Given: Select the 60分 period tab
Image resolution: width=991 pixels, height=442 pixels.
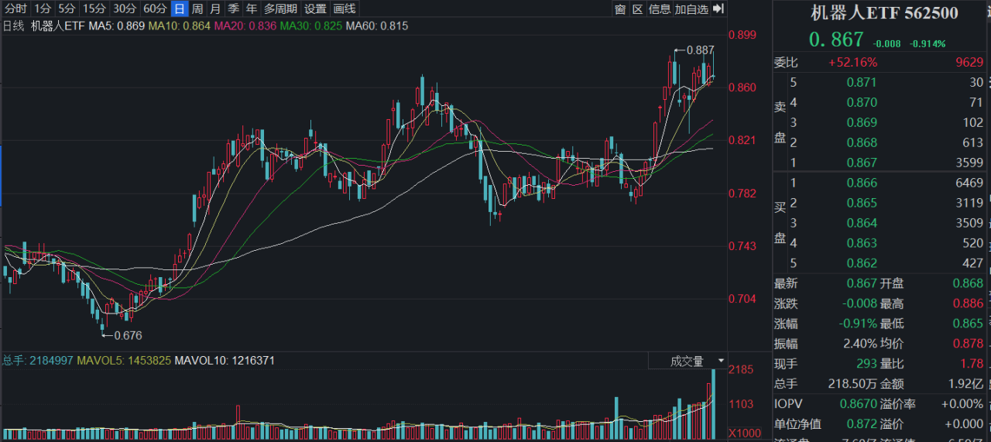Looking at the screenshot, I should [x=154, y=9].
